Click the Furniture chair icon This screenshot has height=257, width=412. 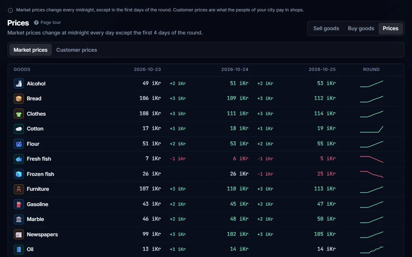[19, 189]
